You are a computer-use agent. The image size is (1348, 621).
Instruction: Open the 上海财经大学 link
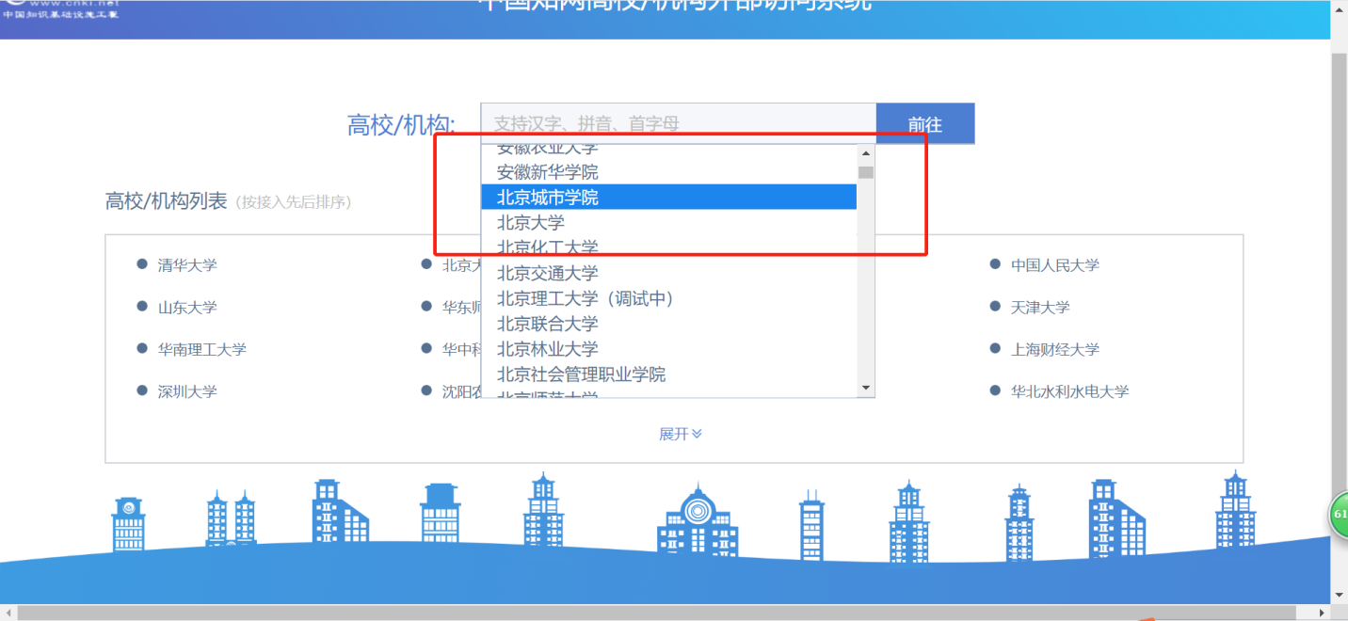[1055, 350]
